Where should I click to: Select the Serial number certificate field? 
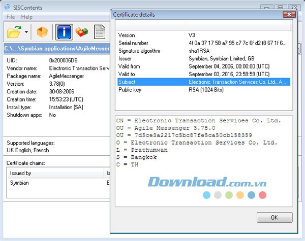133,43
